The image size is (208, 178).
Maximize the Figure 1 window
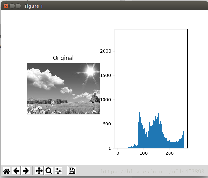coord(18,6)
